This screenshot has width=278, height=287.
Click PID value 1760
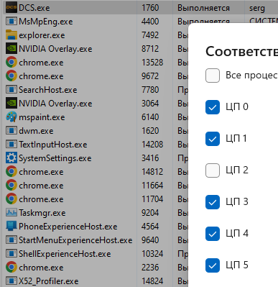[x=150, y=8]
